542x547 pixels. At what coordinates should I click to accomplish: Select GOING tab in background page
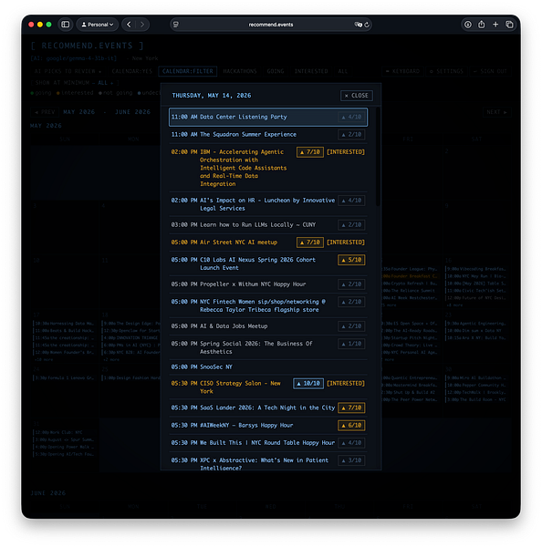(276, 71)
